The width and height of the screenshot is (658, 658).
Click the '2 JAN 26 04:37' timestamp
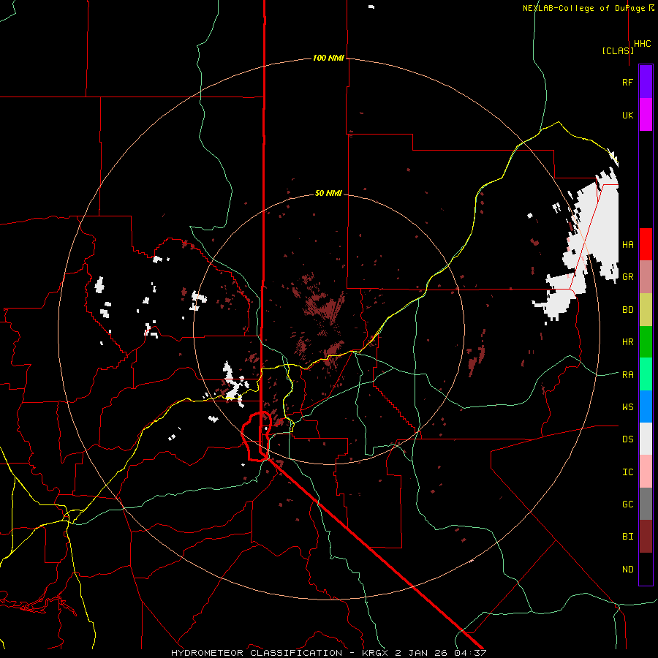441,653
